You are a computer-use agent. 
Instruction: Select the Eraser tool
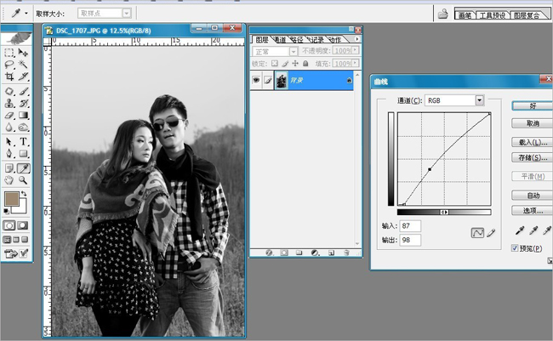pyautogui.click(x=9, y=116)
